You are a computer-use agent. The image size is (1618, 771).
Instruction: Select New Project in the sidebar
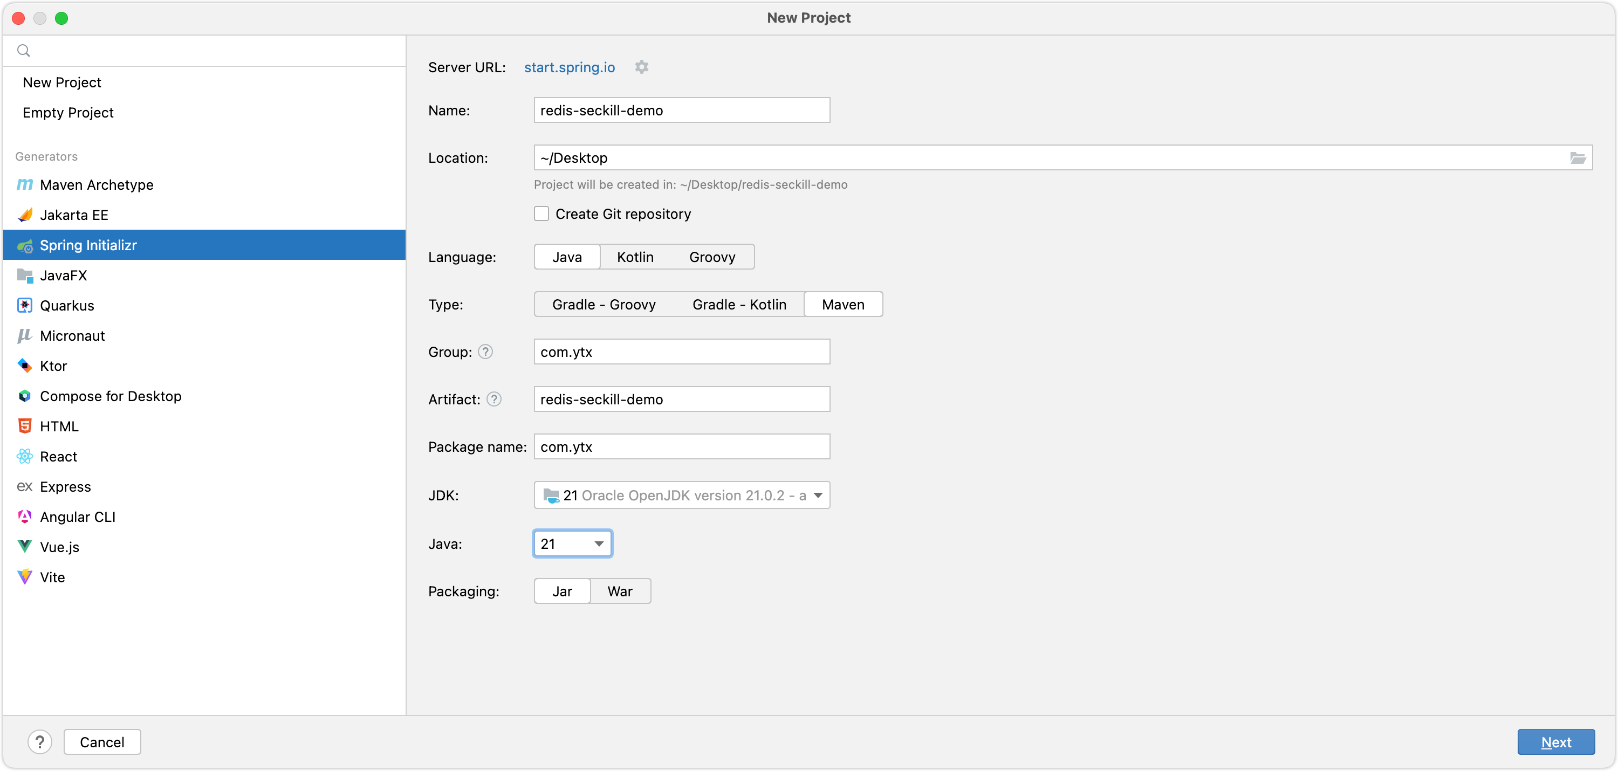61,82
